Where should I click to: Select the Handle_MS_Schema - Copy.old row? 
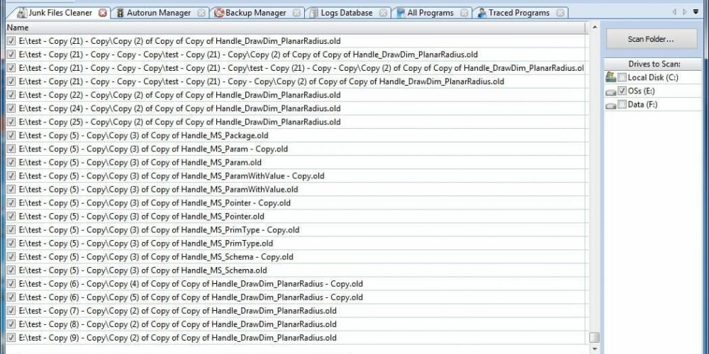296,257
